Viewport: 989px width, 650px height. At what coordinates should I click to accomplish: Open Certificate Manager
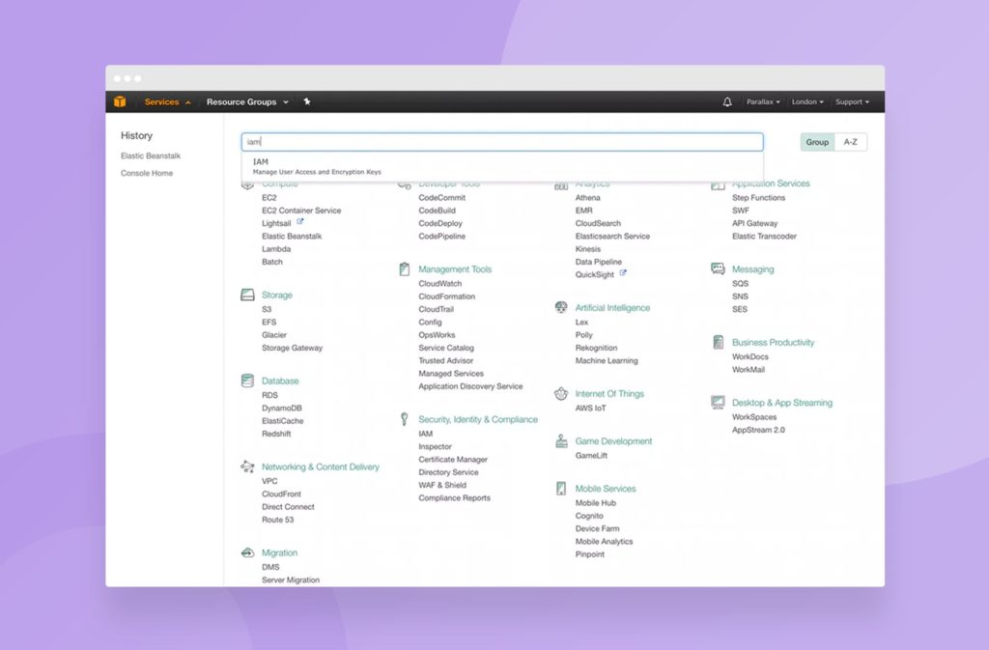pos(453,459)
